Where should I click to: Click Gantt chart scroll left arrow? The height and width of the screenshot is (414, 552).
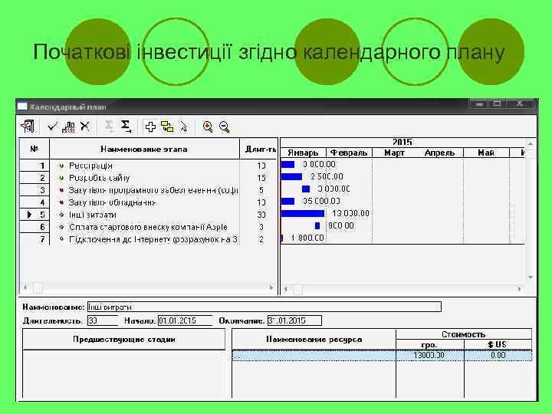click(286, 289)
